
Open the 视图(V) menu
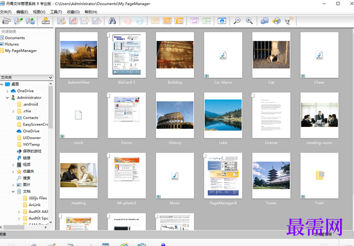click(39, 12)
